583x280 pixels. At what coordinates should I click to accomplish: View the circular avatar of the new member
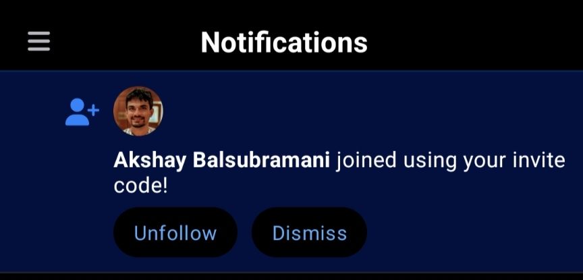point(138,111)
